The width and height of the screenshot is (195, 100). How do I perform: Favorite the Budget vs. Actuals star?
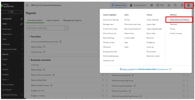pyautogui.click(x=103, y=95)
